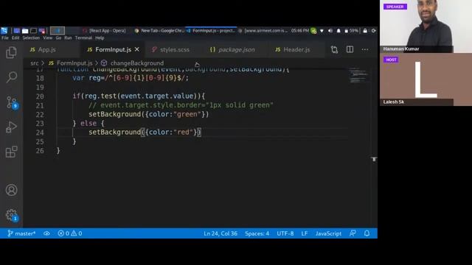Click the commented-out border line
The height and width of the screenshot is (265, 472).
click(181, 105)
